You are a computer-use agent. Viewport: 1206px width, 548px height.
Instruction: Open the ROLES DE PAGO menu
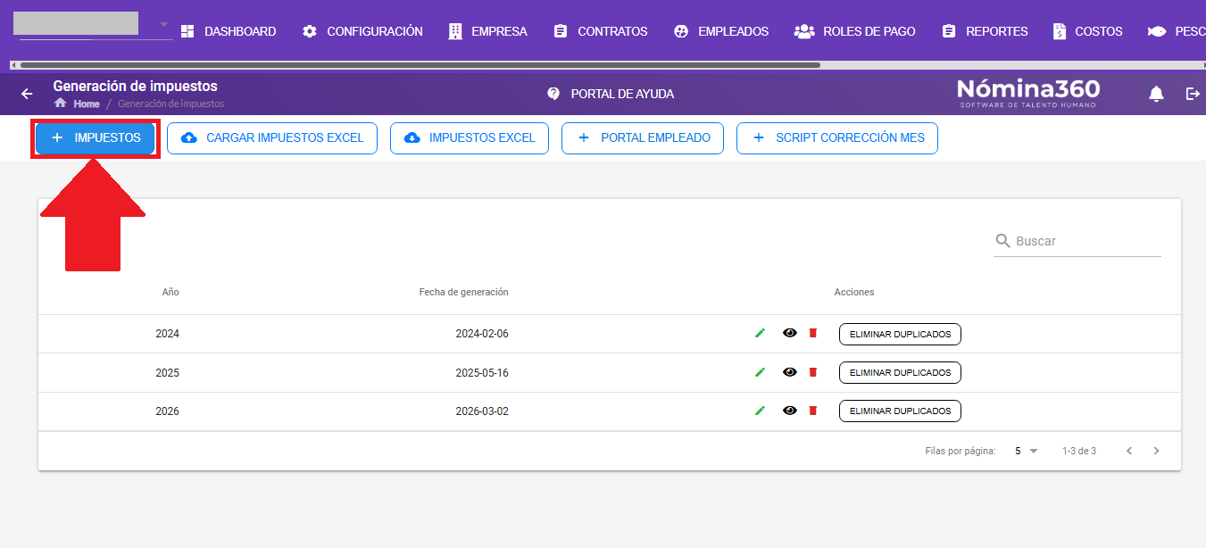[855, 31]
